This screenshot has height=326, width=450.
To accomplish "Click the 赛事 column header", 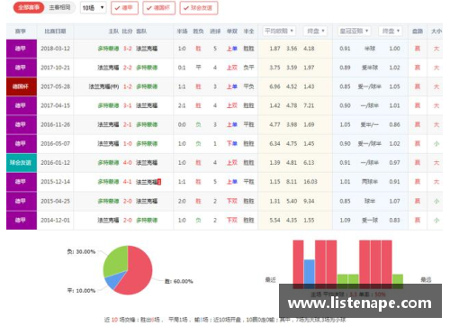I will point(21,32).
